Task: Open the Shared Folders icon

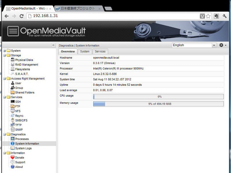Action: (13, 92)
